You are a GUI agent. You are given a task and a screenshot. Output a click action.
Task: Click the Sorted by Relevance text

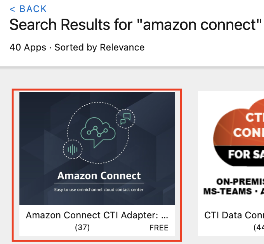(99, 47)
